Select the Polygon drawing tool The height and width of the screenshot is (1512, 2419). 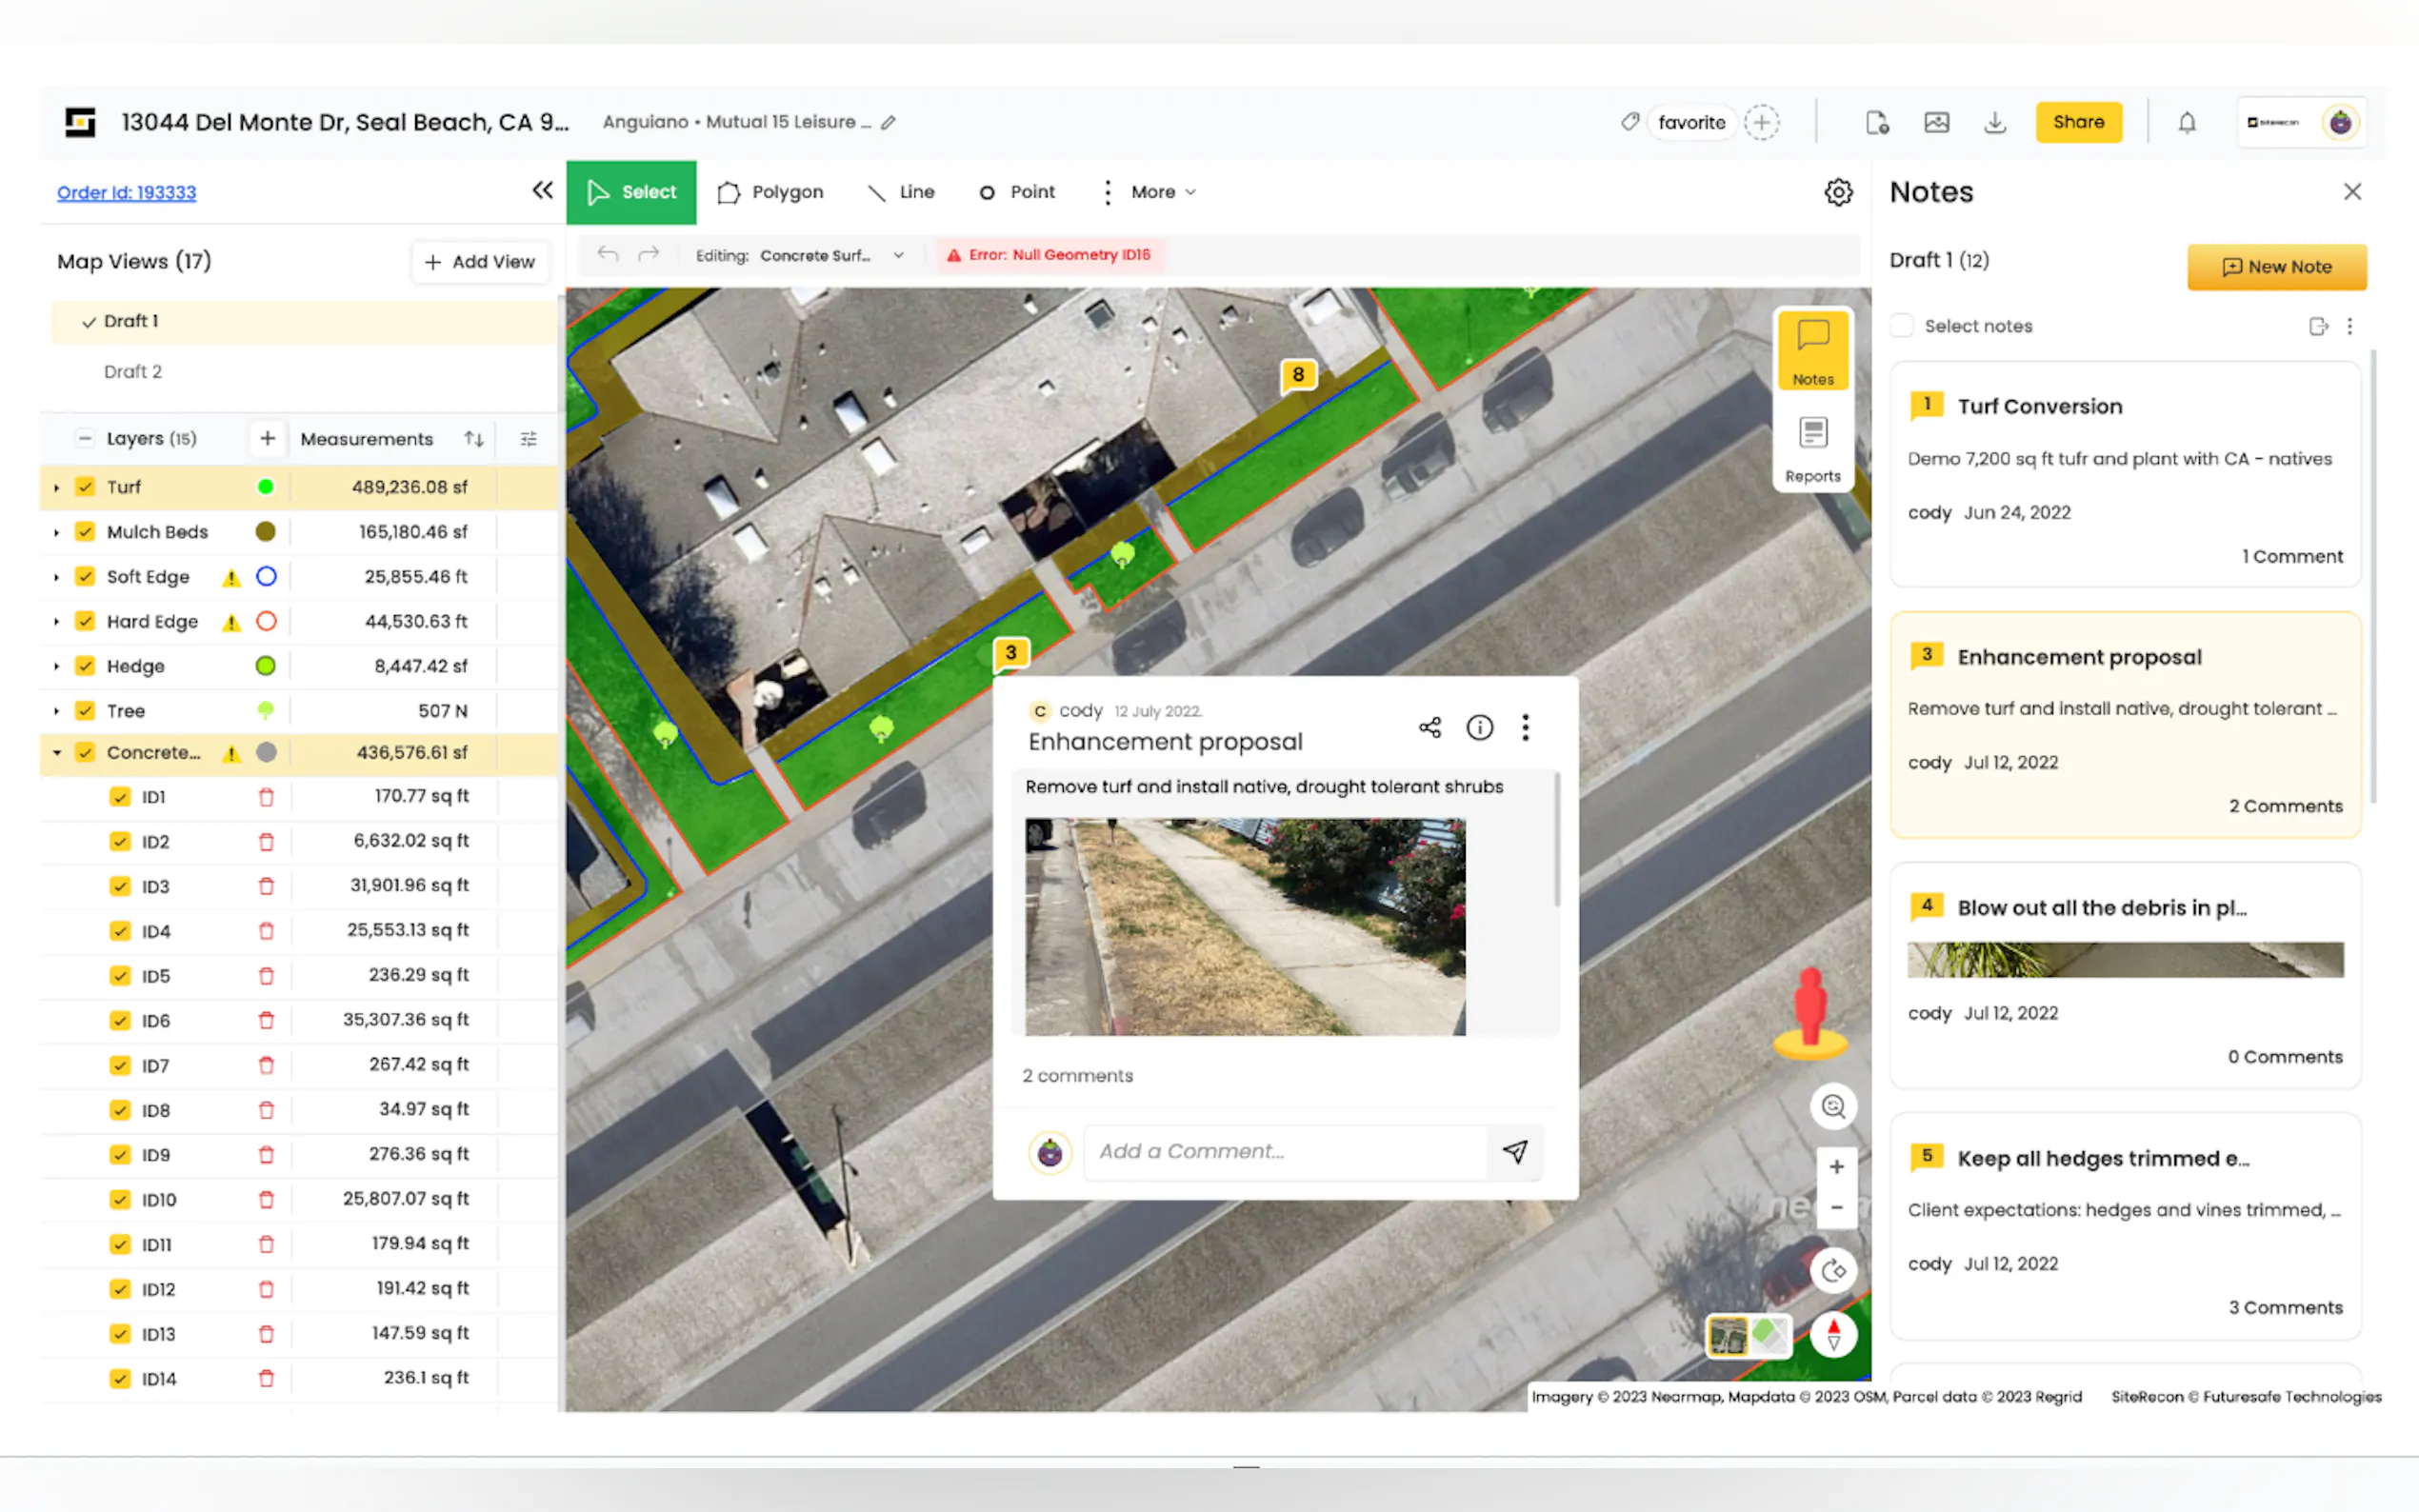tap(770, 192)
